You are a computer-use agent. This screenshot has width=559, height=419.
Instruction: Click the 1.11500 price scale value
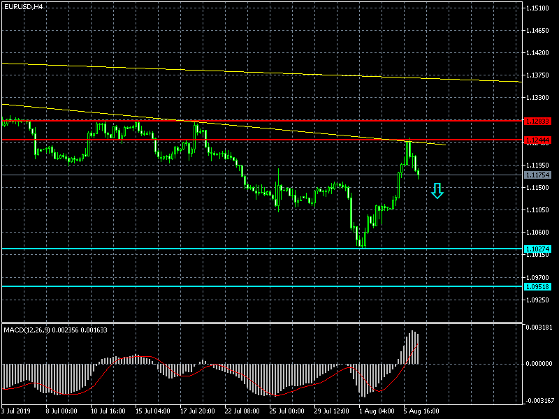point(537,187)
